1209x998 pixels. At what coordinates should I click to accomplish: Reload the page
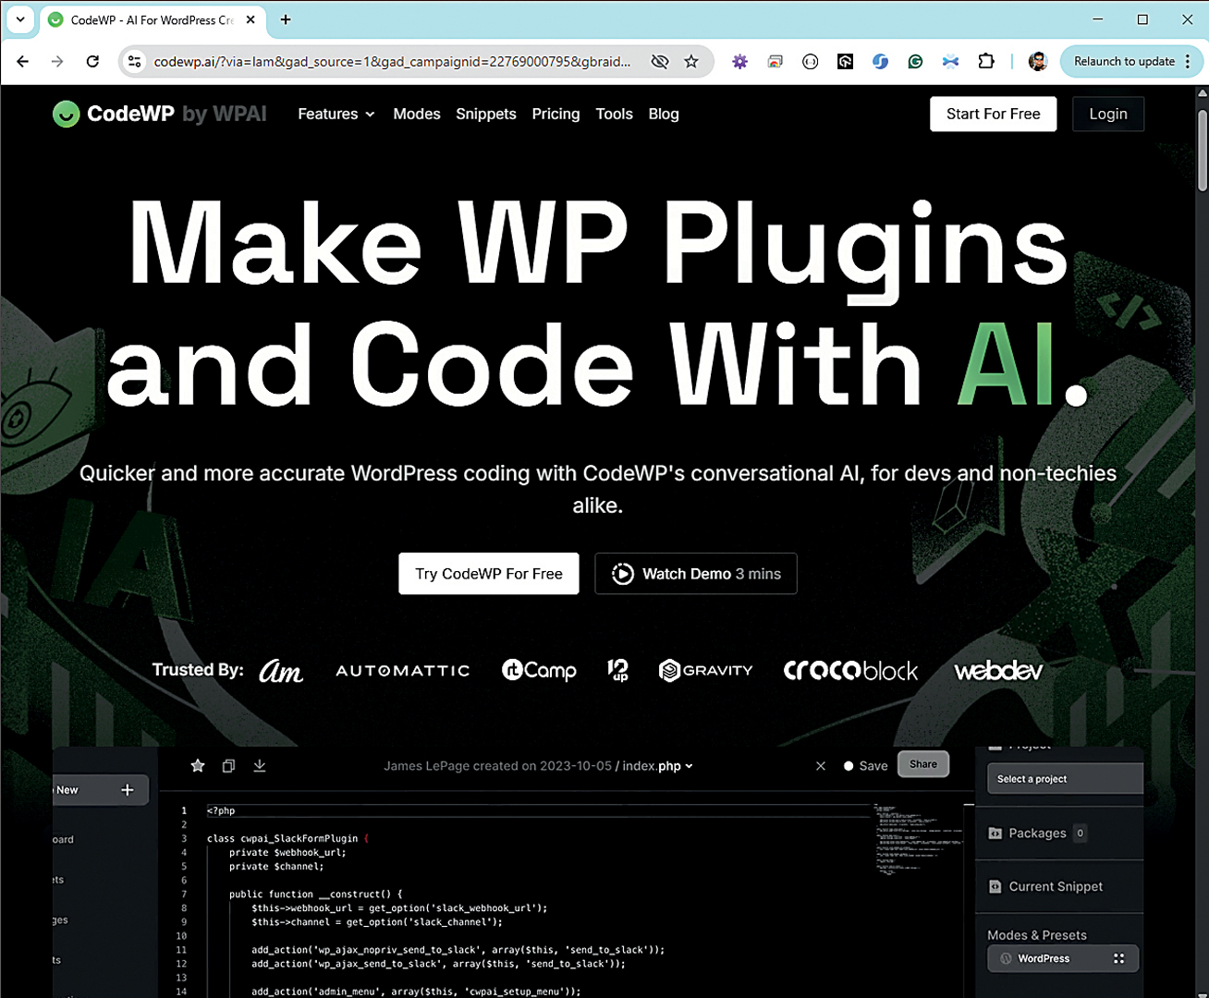click(x=92, y=62)
